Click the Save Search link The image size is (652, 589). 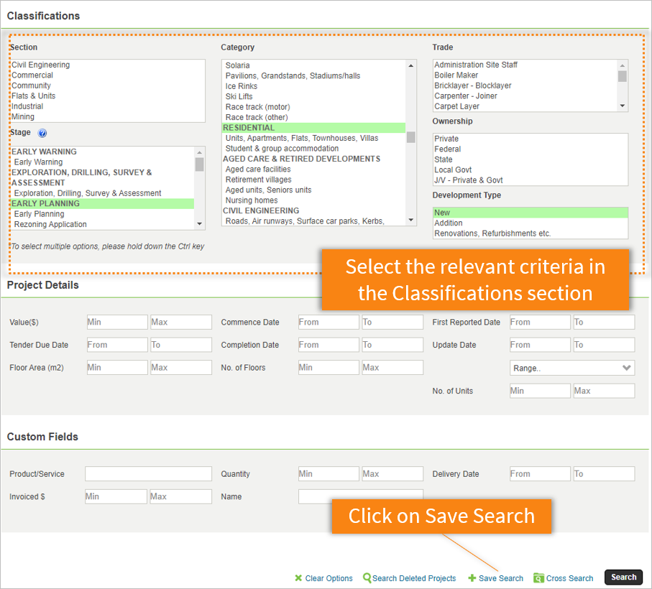pyautogui.click(x=500, y=578)
